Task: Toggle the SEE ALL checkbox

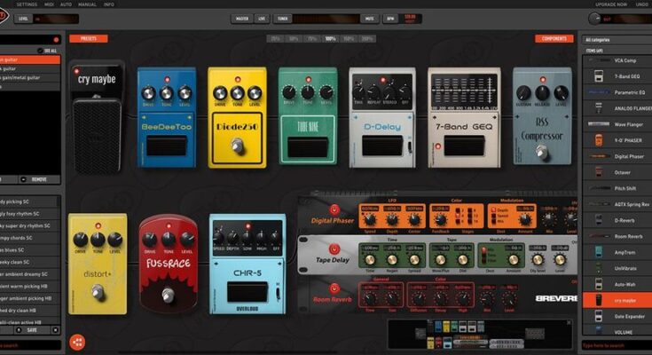Action: 40,51
